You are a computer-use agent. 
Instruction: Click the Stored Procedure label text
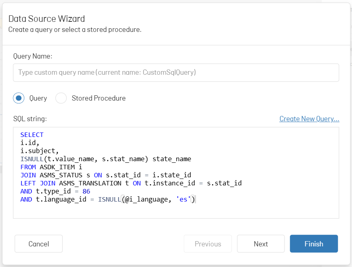pos(98,98)
